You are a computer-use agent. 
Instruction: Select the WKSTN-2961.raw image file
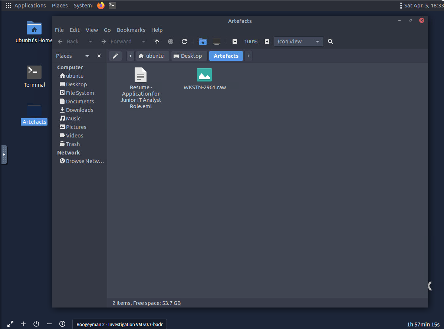(x=204, y=75)
